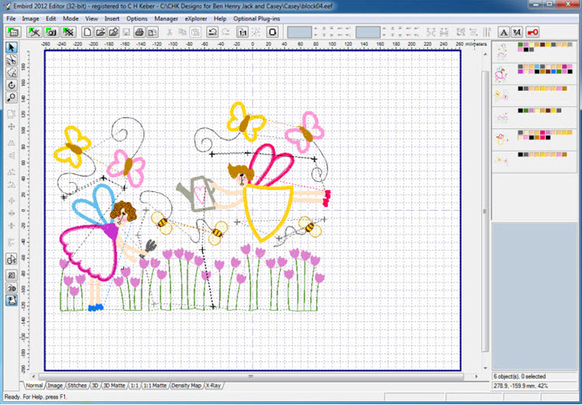Screen dimensions: 582x405
Task: Click the Open file folder icon
Action: [101, 32]
